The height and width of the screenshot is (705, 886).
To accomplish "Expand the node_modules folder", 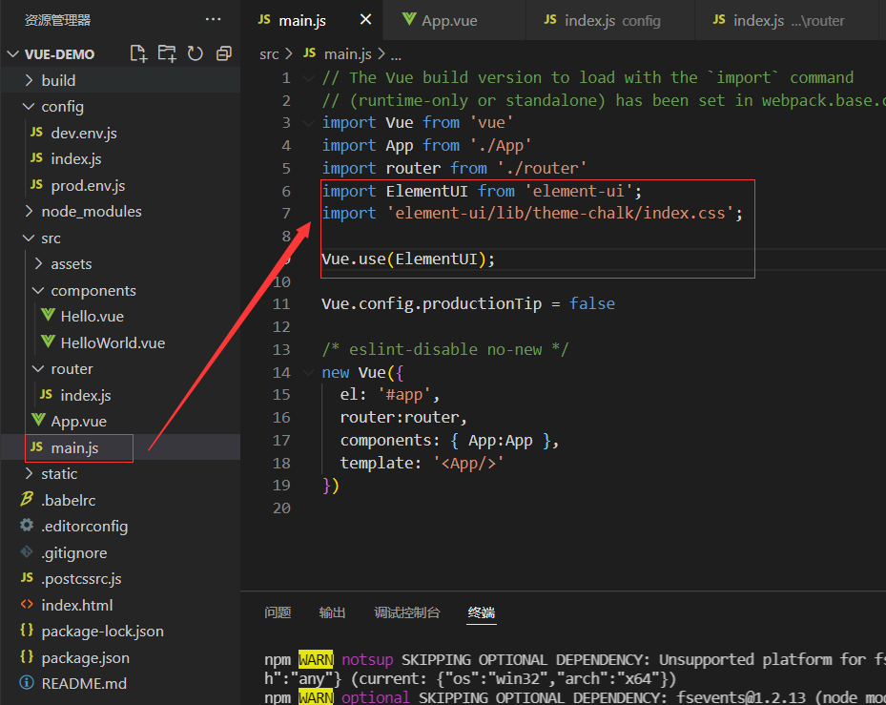I will (x=91, y=211).
